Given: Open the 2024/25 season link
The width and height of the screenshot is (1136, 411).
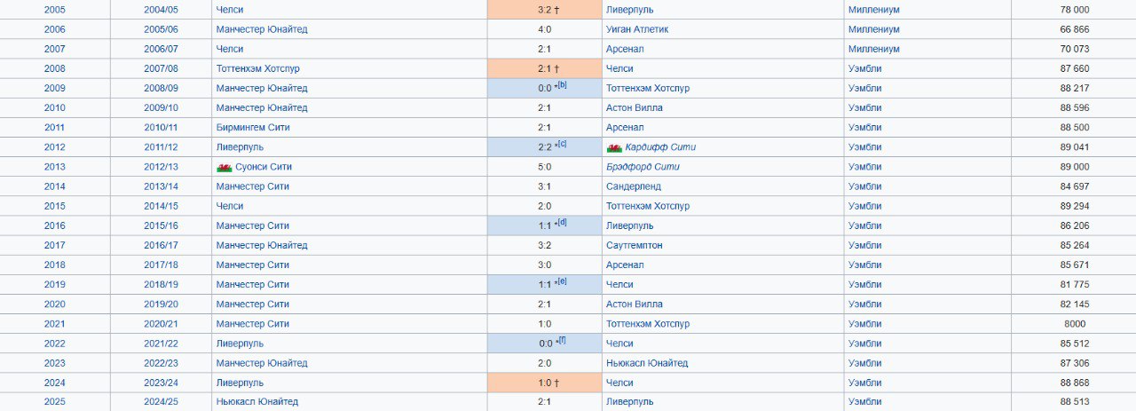Looking at the screenshot, I should (x=161, y=402).
